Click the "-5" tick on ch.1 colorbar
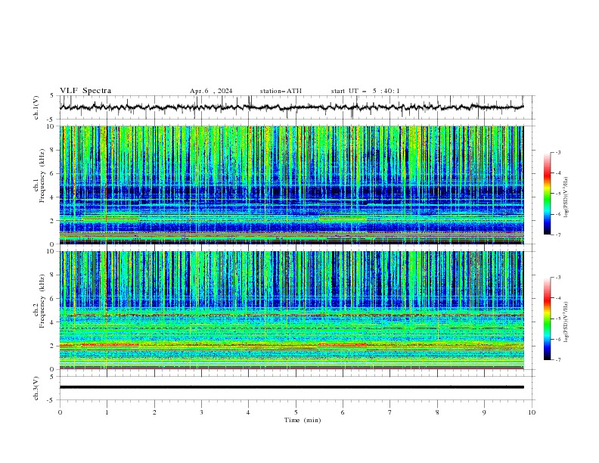This screenshot has height=463, width=599. click(557, 194)
